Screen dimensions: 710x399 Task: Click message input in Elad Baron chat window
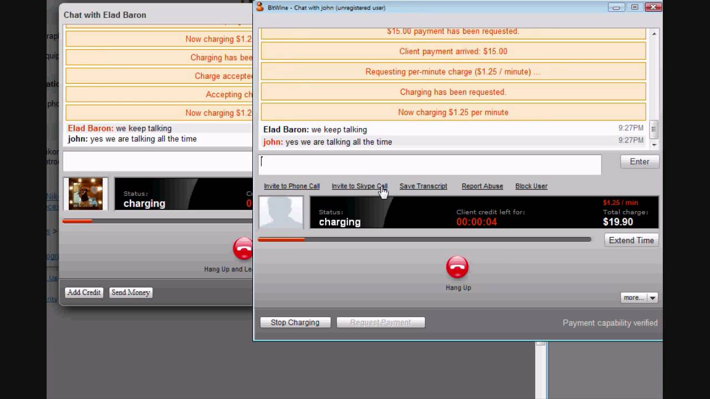158,161
